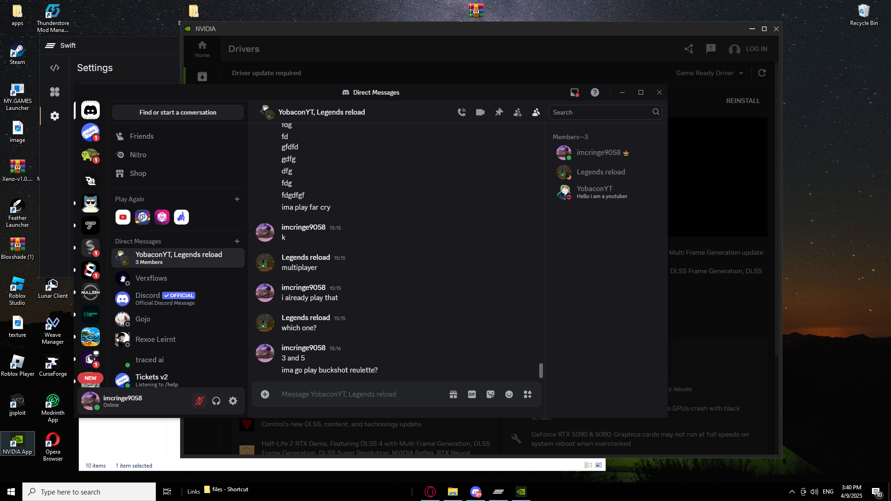Open the turtle server icon in Discord

pyautogui.click(x=90, y=155)
